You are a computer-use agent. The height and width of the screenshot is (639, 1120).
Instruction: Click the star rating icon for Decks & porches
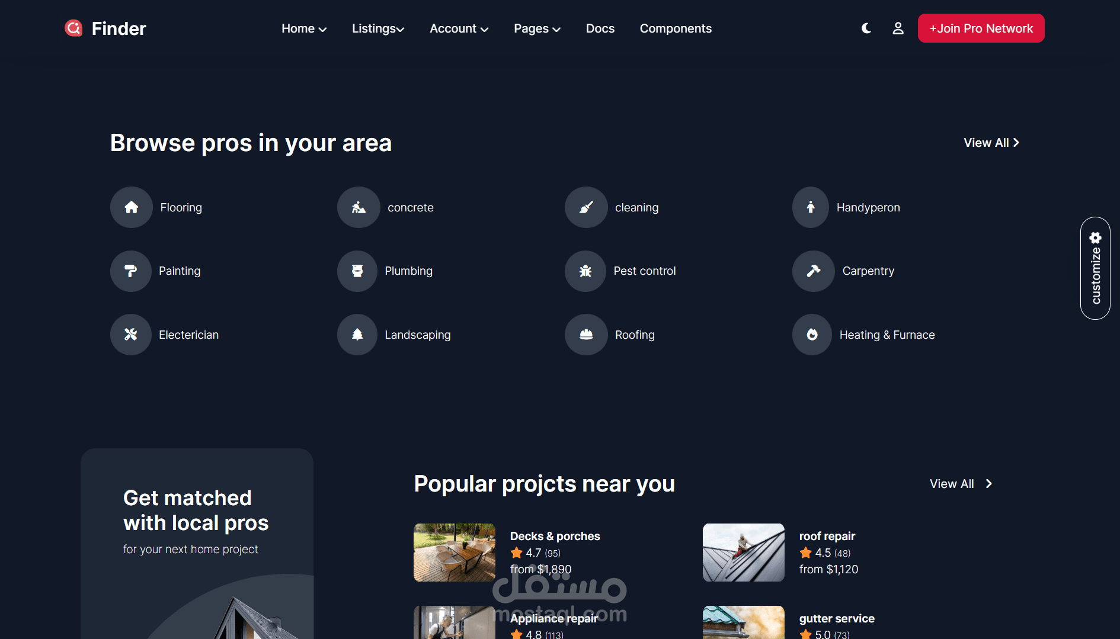(x=517, y=553)
